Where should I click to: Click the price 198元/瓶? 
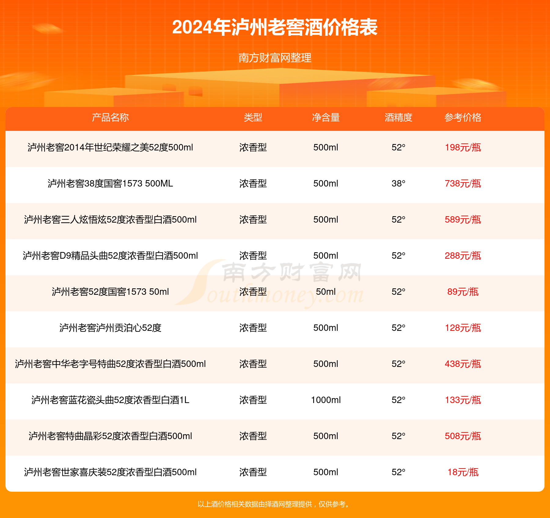coord(463,147)
